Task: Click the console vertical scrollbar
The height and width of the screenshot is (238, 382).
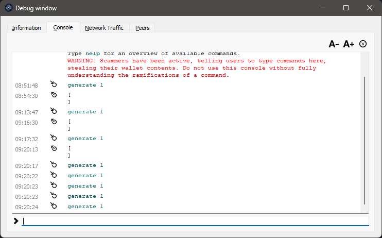Action: (x=365, y=139)
